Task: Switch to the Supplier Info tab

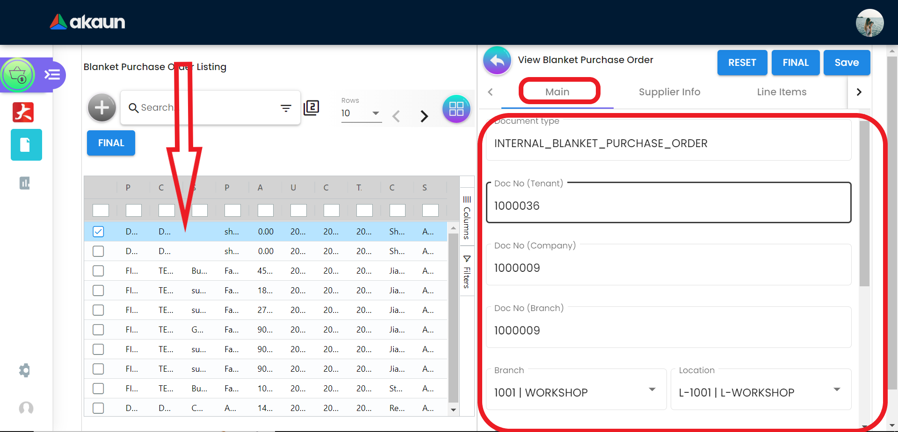Action: (669, 92)
